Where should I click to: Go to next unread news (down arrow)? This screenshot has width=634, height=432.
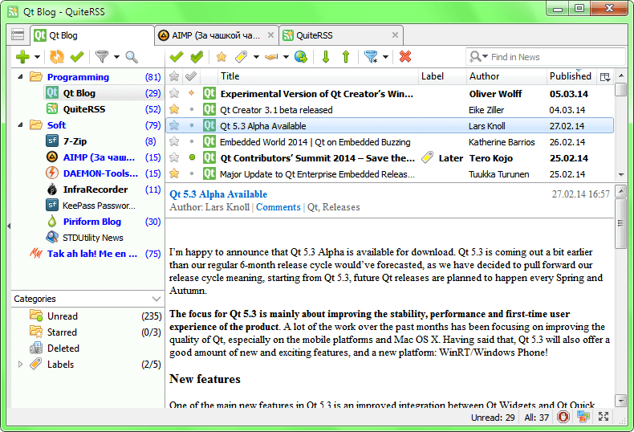pos(326,57)
